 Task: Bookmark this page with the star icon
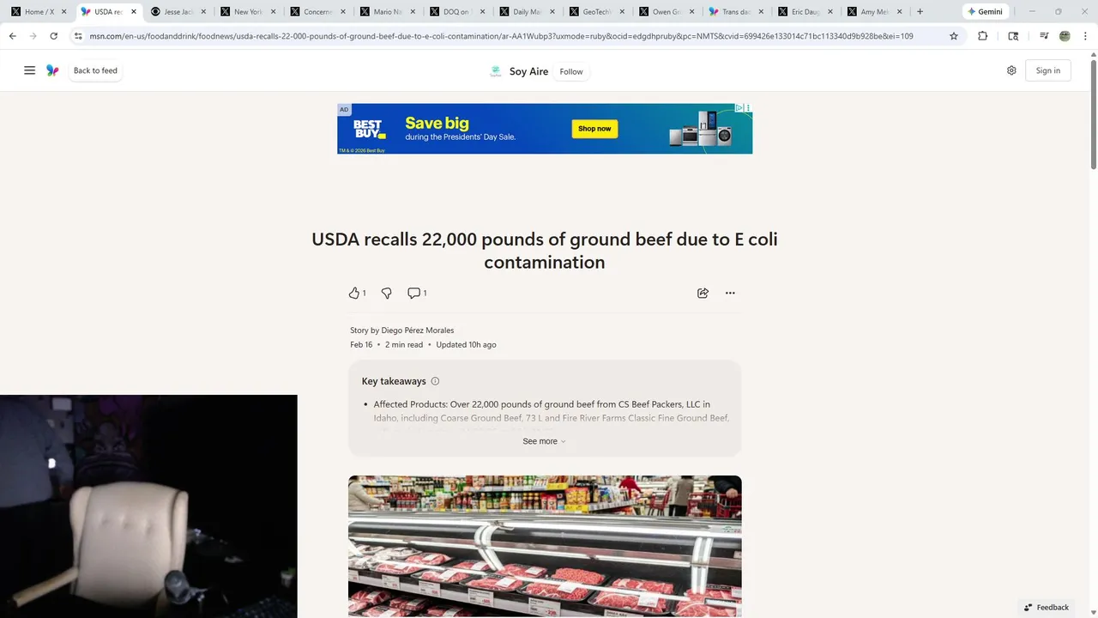point(953,36)
